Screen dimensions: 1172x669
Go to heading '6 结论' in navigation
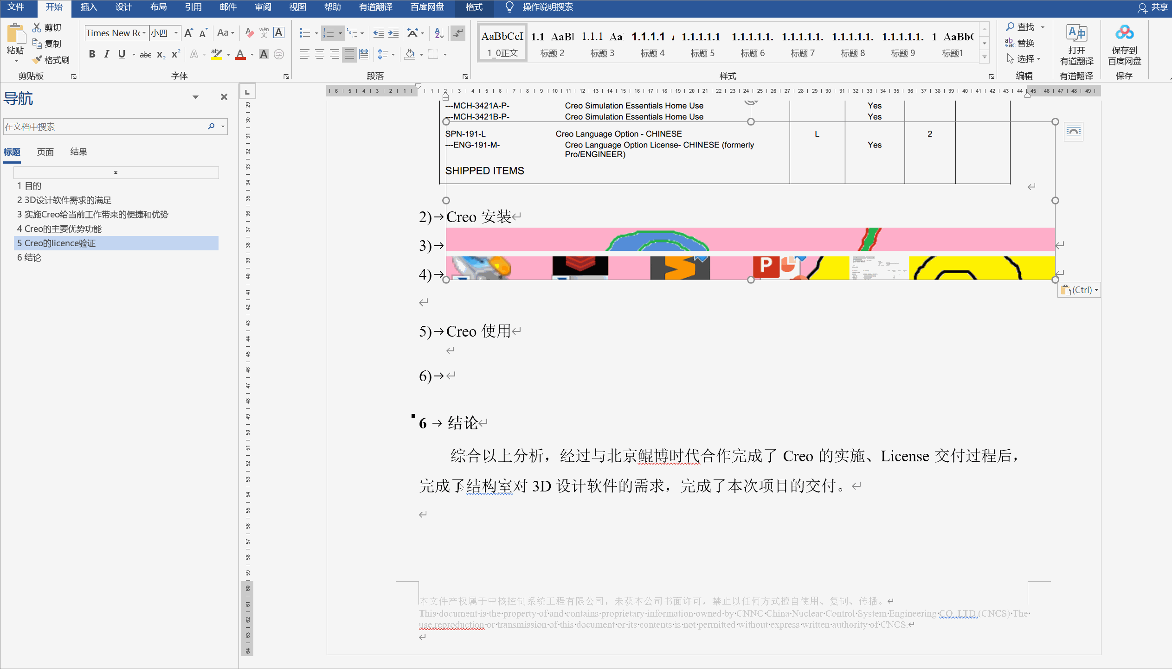[29, 258]
